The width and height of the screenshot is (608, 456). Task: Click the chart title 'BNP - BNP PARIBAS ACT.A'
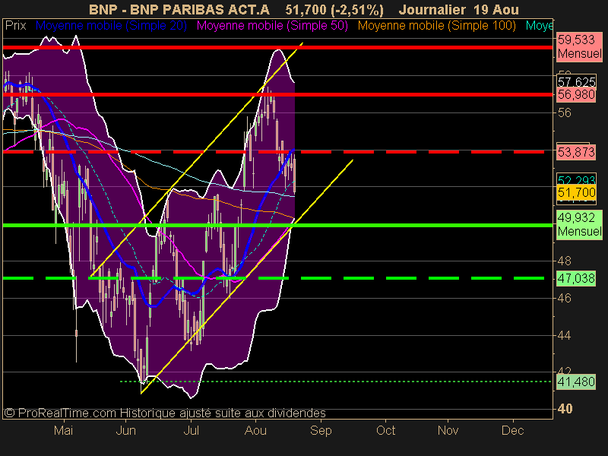click(x=179, y=9)
